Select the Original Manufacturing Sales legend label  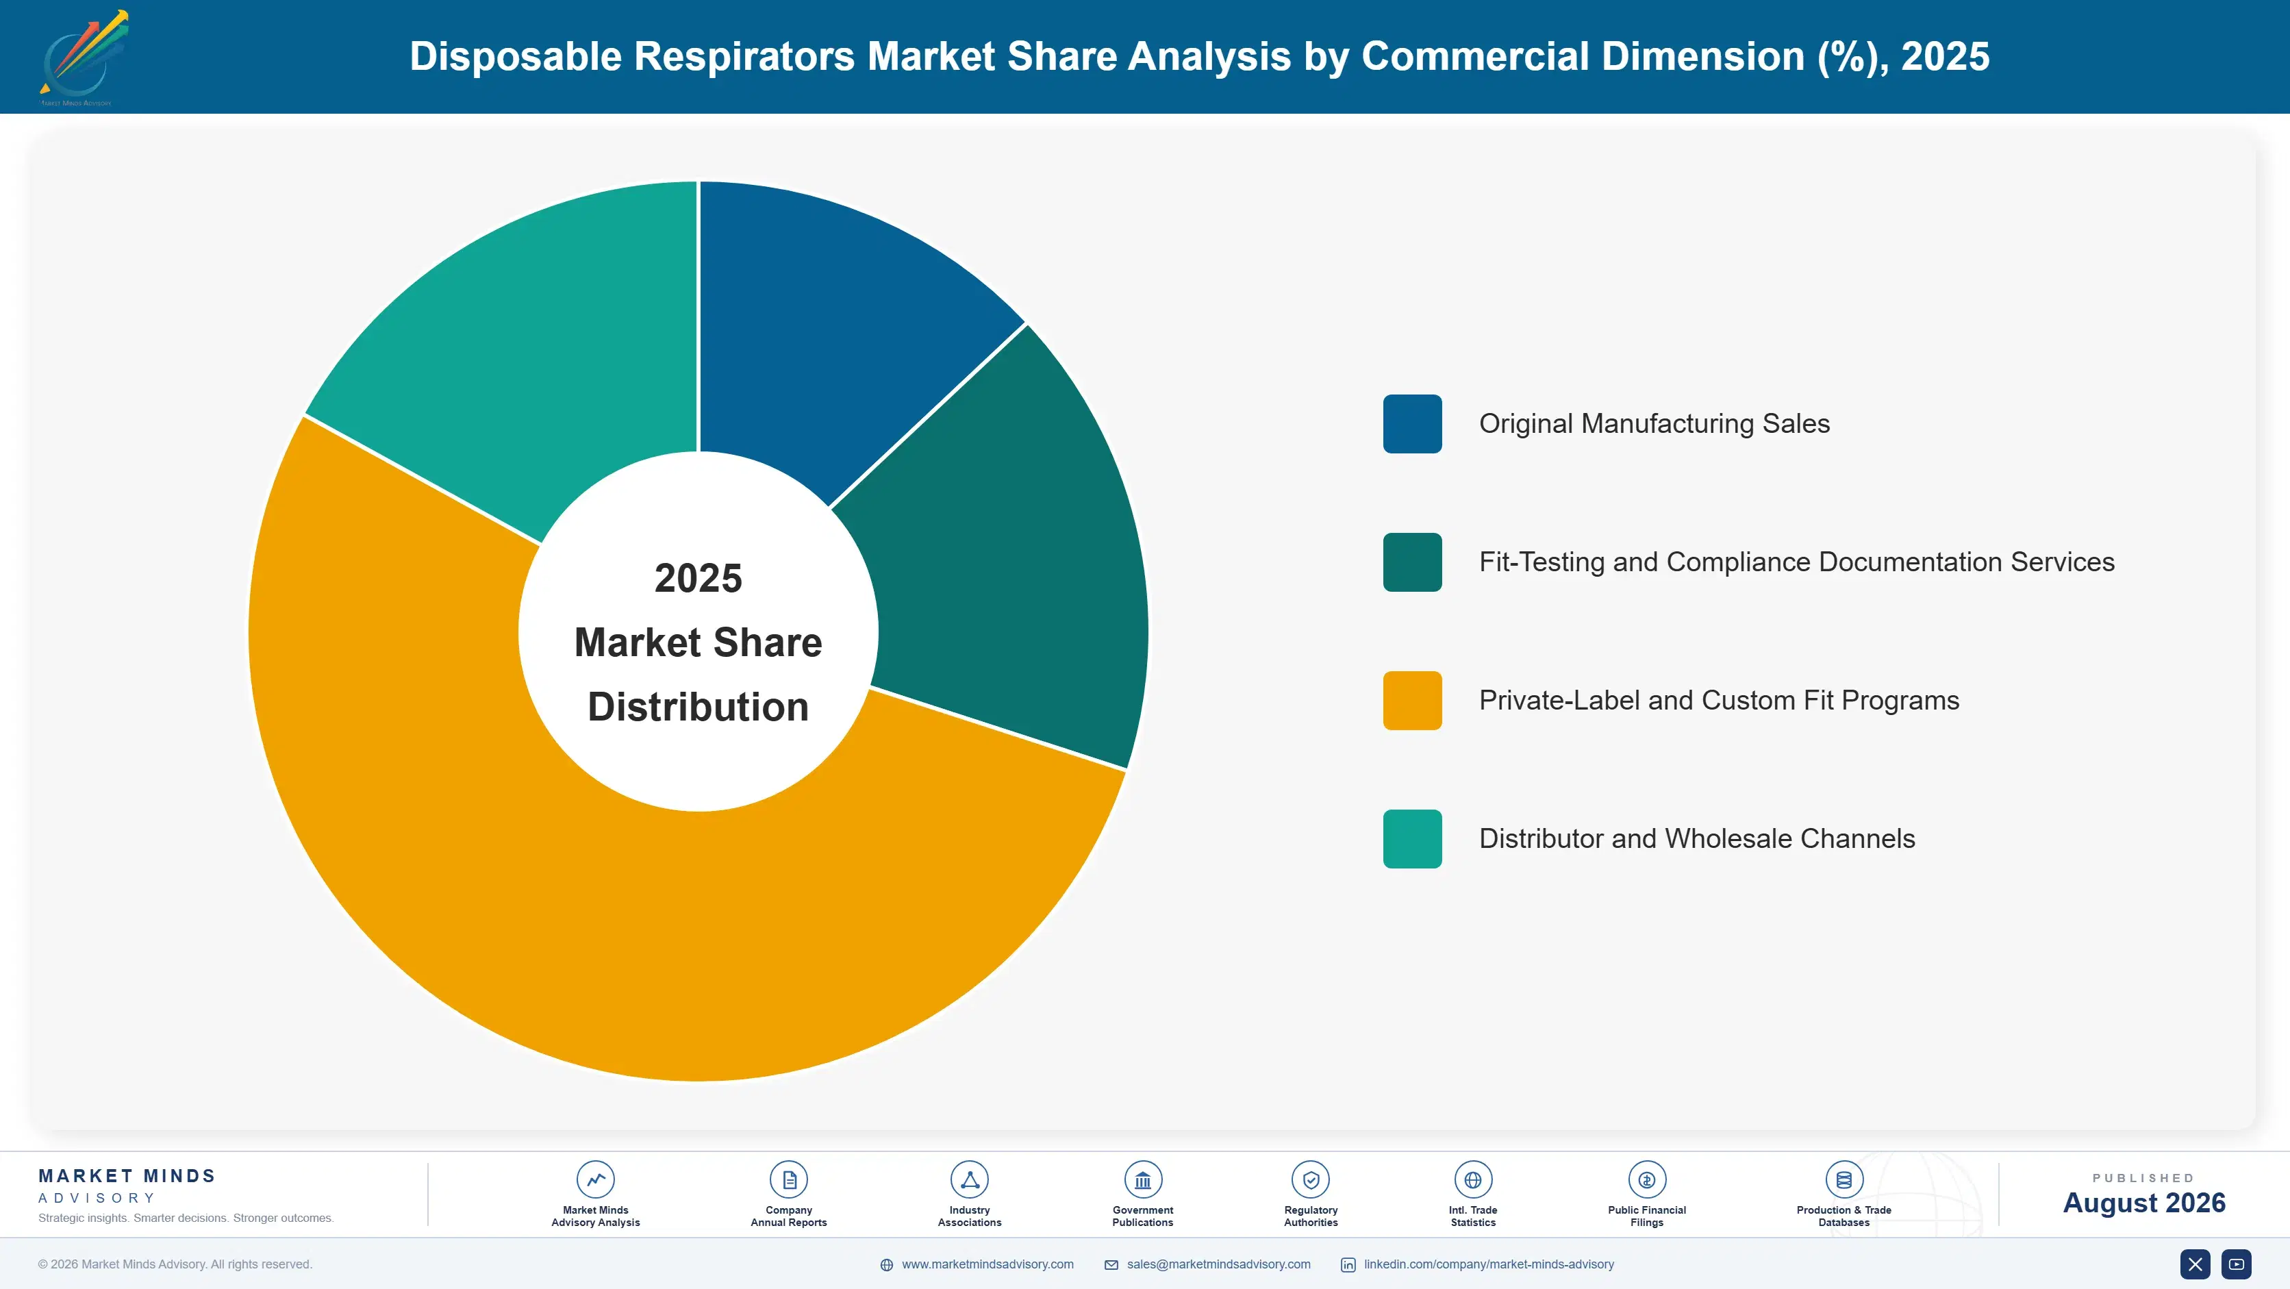coord(1654,424)
